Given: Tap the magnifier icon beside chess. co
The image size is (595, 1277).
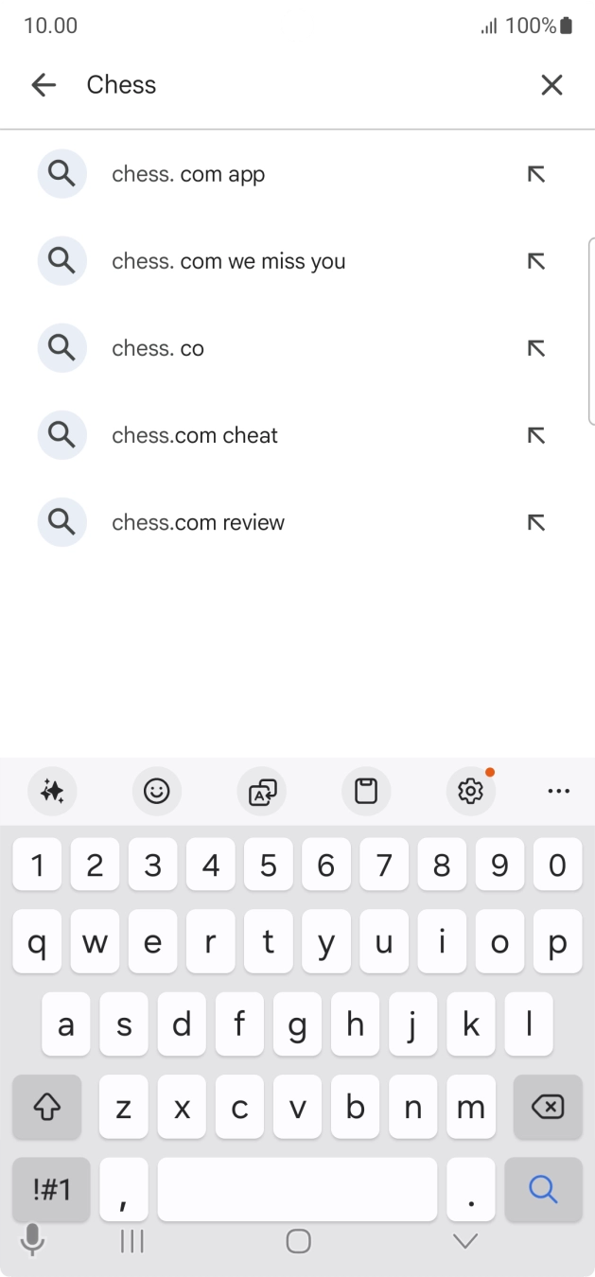Looking at the screenshot, I should click(61, 348).
